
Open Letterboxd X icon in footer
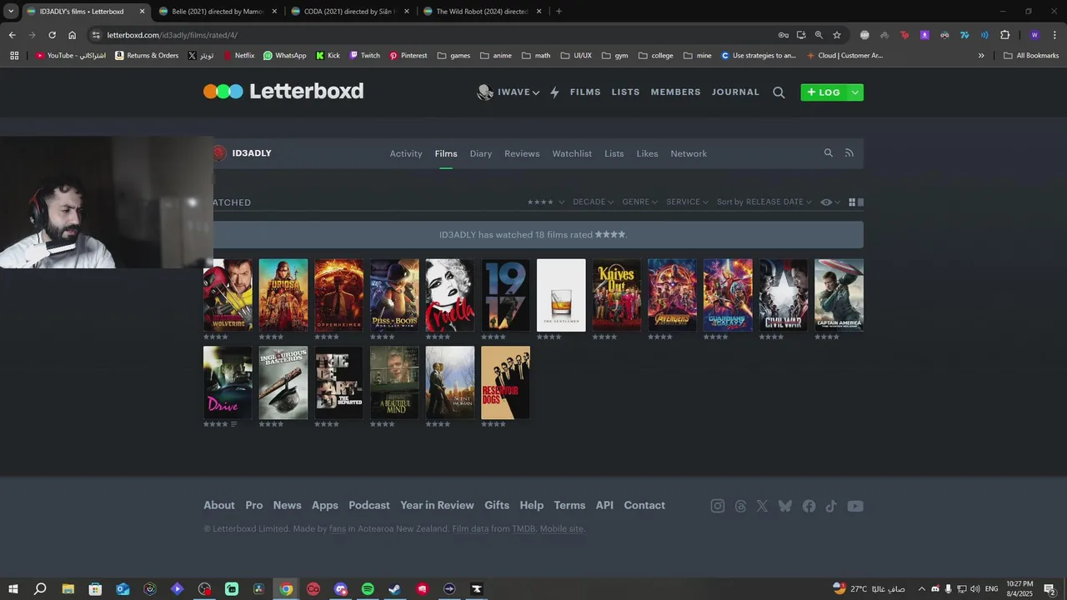762,506
